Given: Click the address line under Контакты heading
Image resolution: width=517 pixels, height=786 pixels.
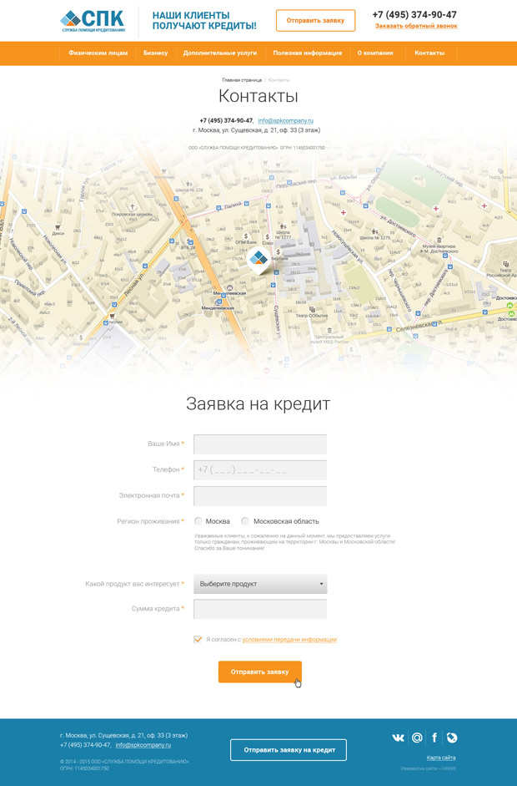Looking at the screenshot, I should pyautogui.click(x=257, y=130).
